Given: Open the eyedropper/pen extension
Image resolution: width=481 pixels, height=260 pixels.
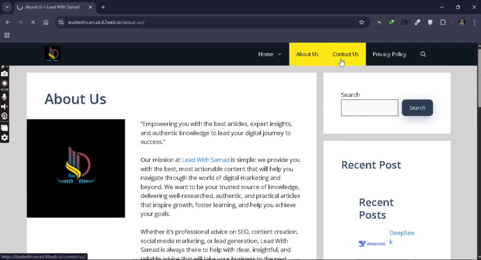Looking at the screenshot, I should pos(417,22).
